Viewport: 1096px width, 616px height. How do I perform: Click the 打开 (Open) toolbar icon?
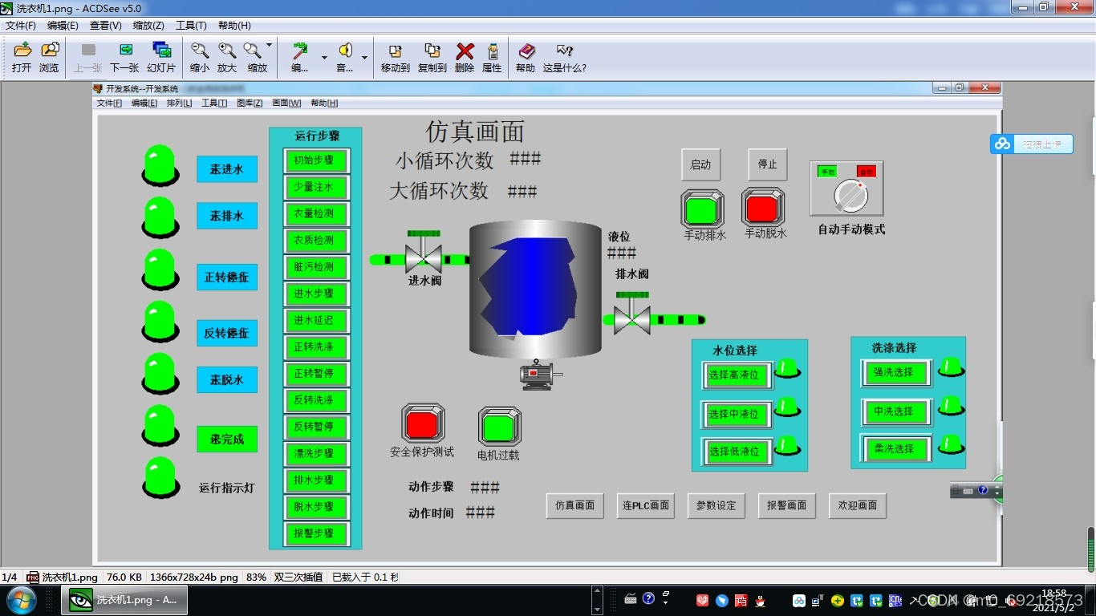[22, 51]
